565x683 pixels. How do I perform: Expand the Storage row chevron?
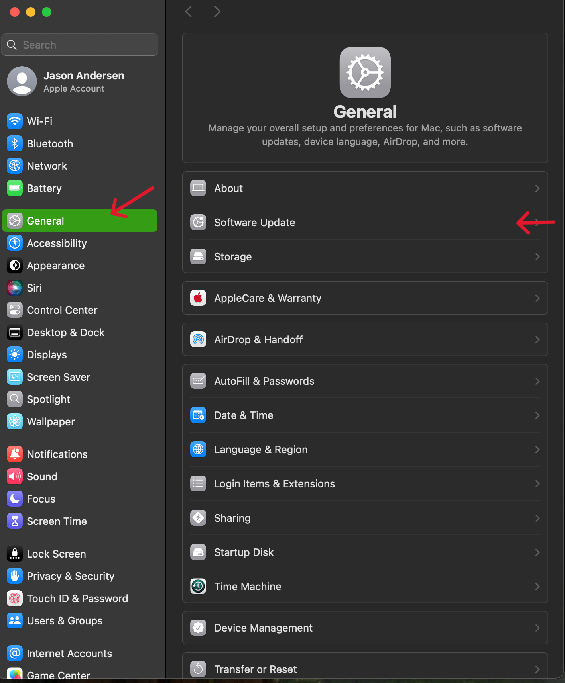(537, 257)
